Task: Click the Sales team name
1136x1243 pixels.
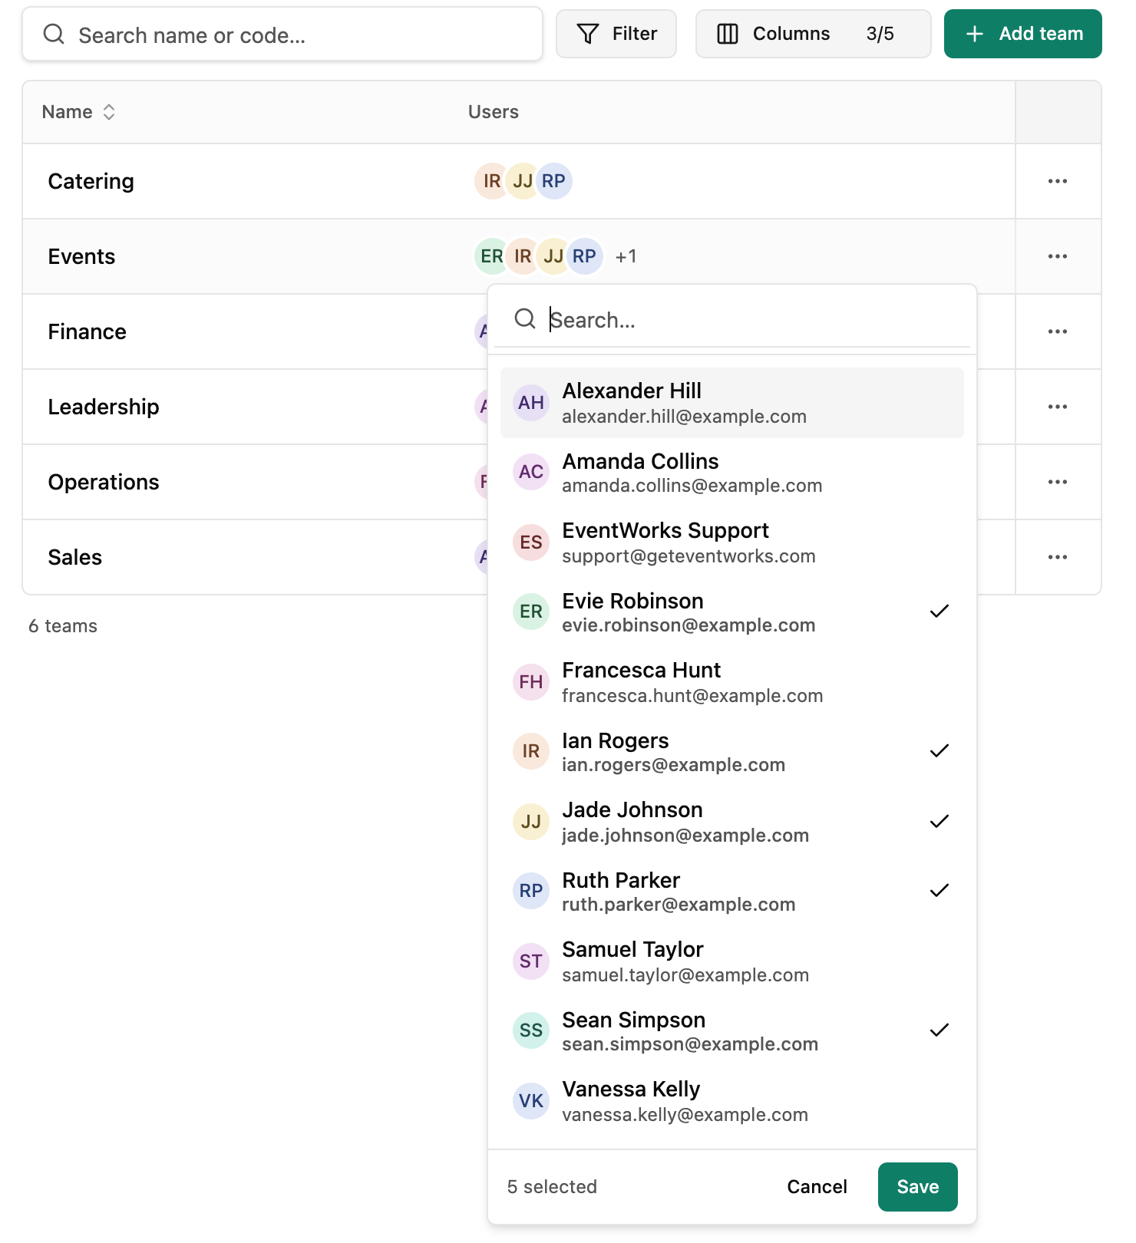Action: point(75,557)
